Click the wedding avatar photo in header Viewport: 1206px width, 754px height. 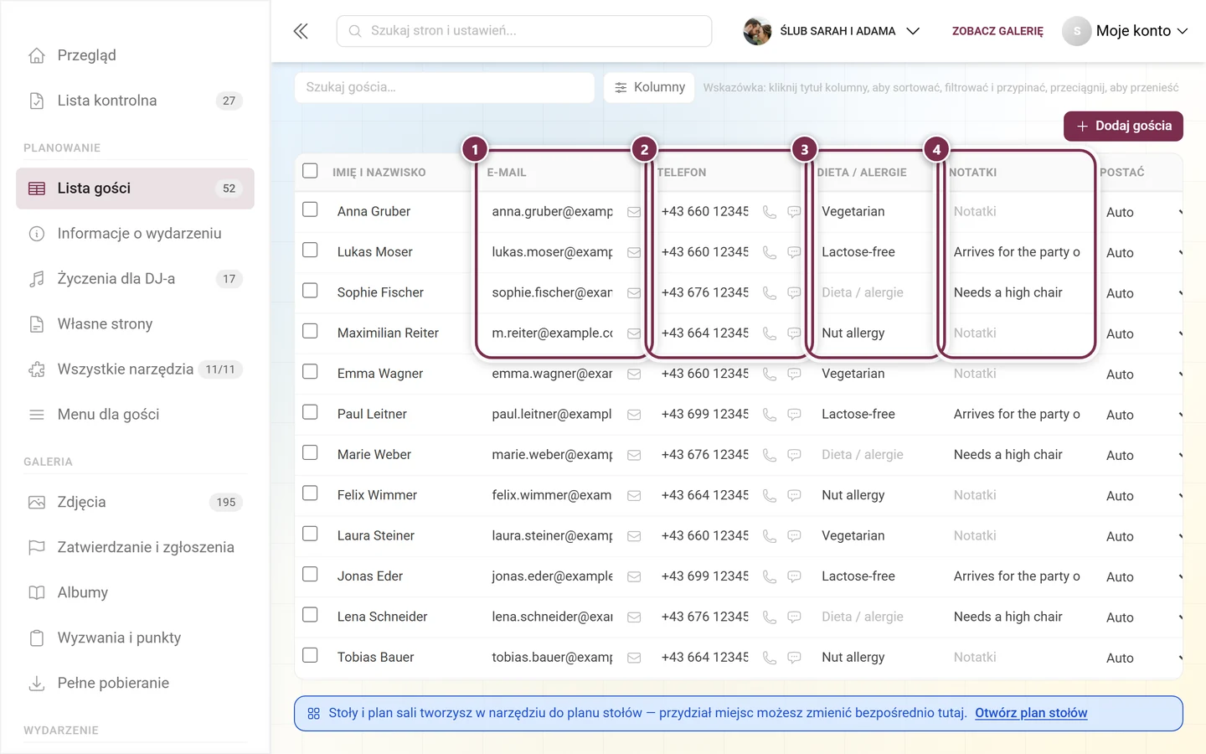tap(757, 31)
